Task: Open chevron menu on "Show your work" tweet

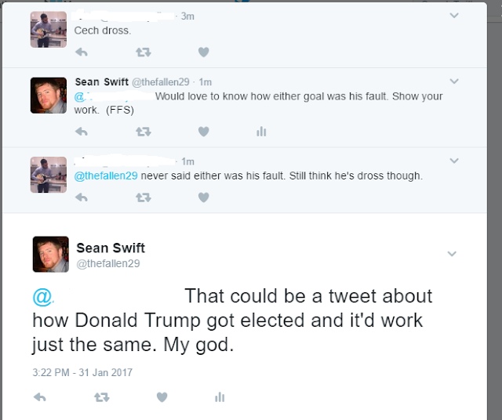Action: pos(453,81)
